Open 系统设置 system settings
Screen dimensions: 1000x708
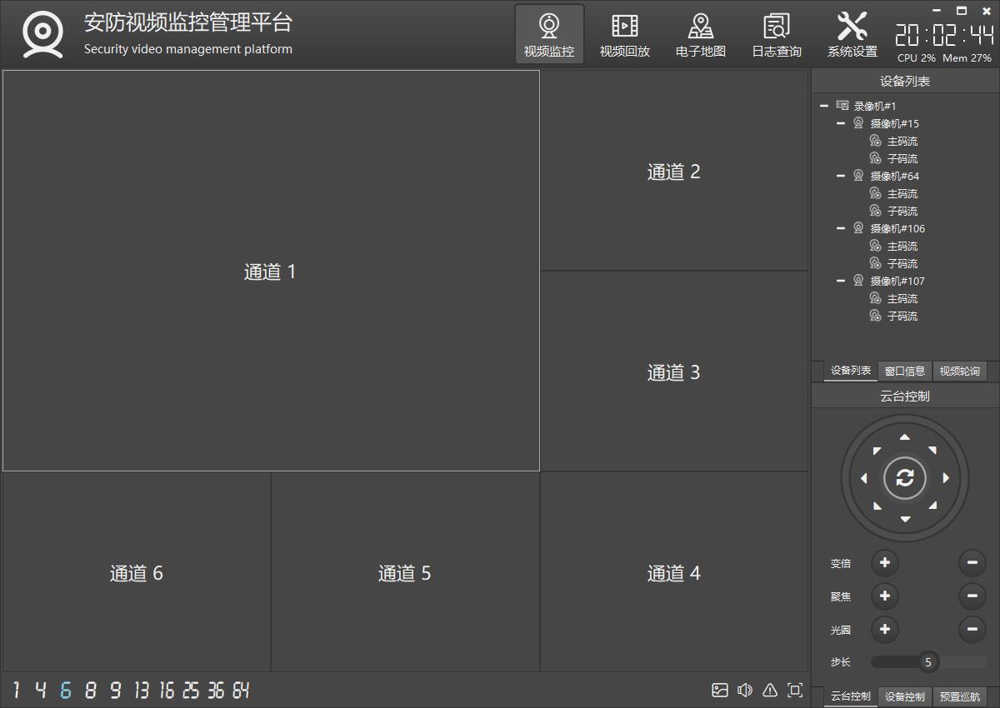[x=852, y=35]
